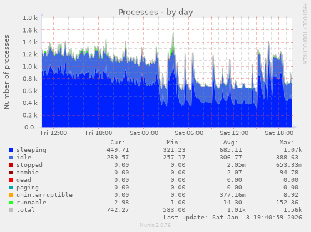
Task: Click the 'dead' legend label
Action: [x=24, y=180]
